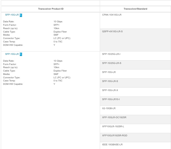Select the SFP-10G-LR10-I cell
Viewport: 171px width, 149px height.
tap(135, 101)
